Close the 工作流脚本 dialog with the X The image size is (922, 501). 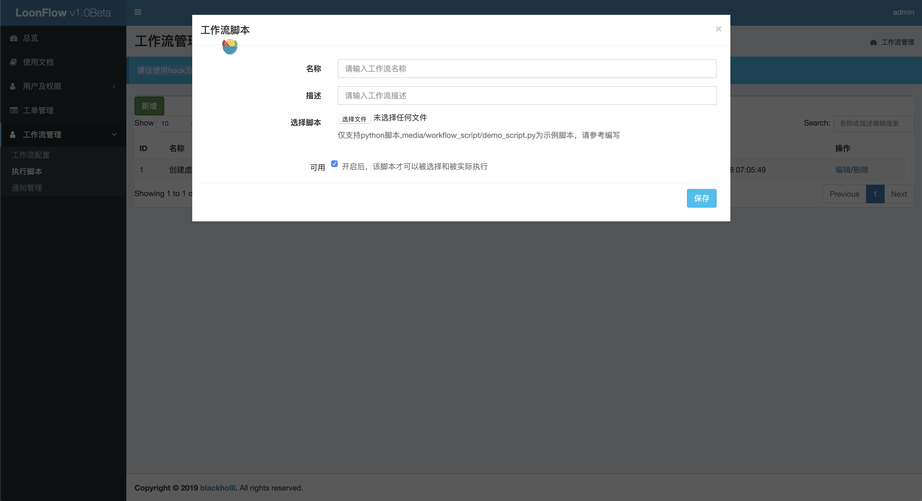pos(718,29)
